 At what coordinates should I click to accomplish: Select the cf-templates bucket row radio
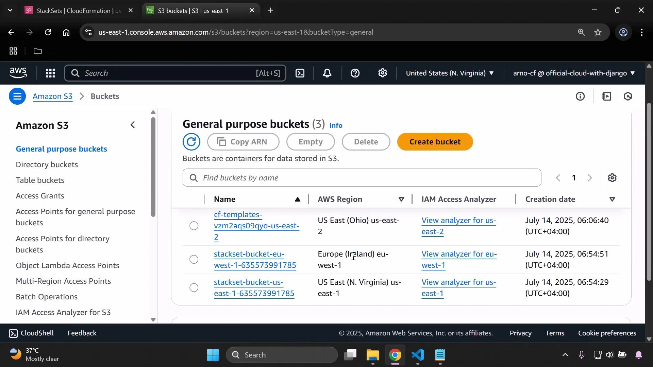[194, 225]
